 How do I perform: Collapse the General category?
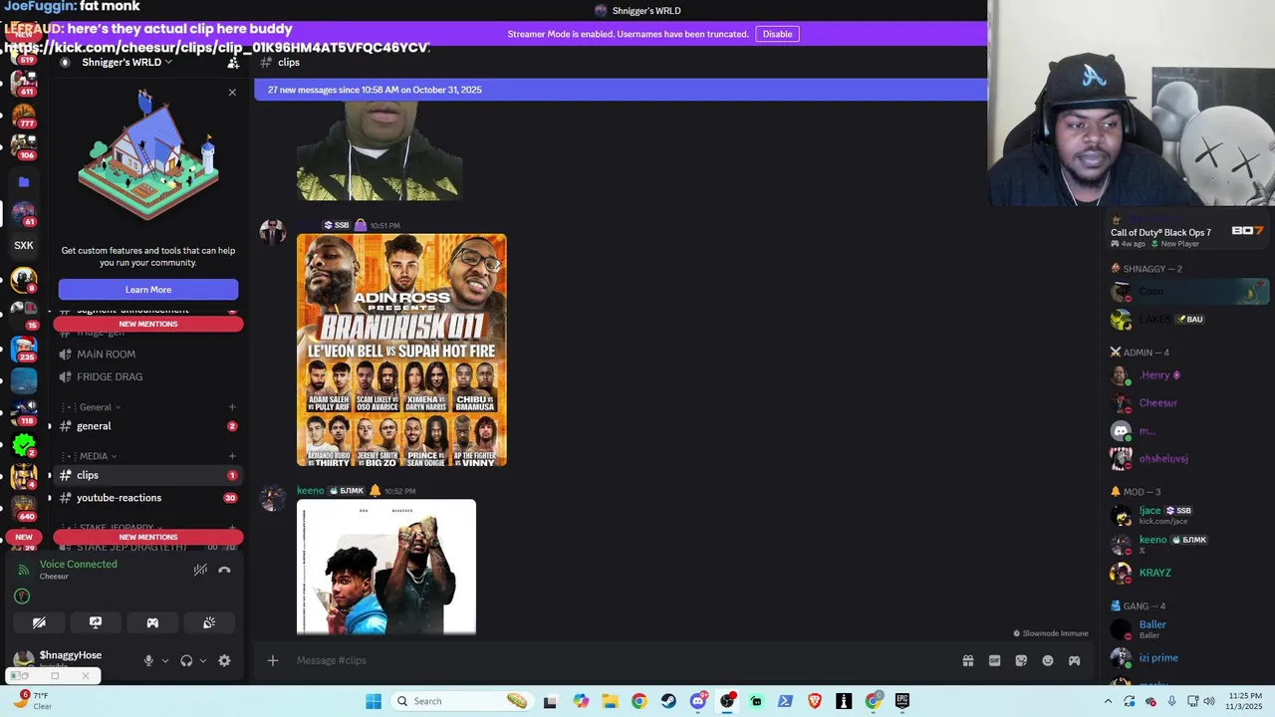click(95, 407)
